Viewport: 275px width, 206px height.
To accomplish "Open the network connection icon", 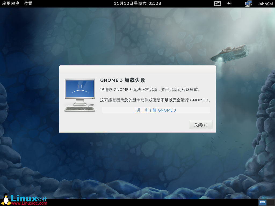I will [x=248, y=4].
